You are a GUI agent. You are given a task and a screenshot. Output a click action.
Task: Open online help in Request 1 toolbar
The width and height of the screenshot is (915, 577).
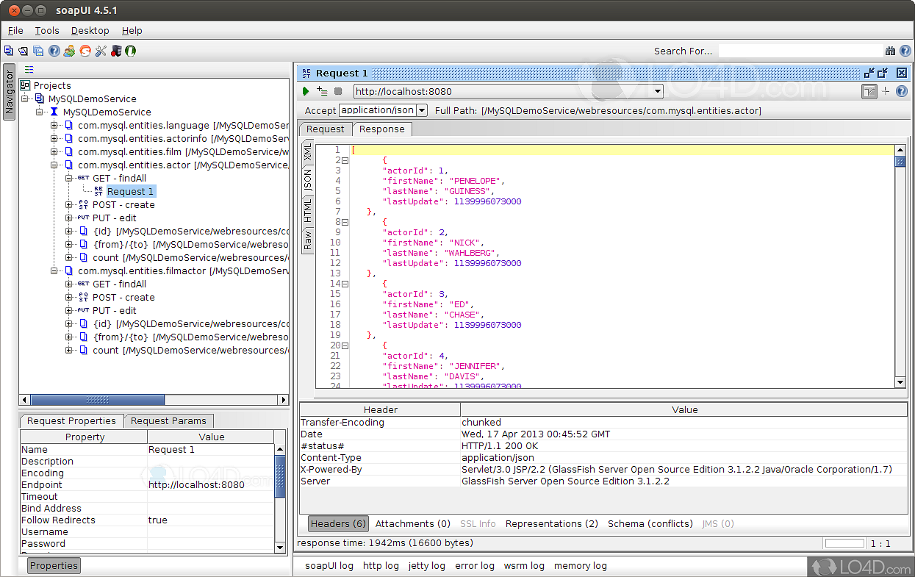(902, 91)
